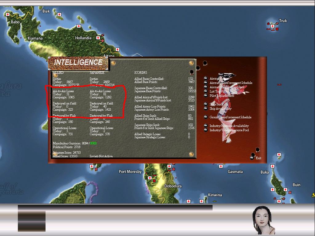This screenshot has width=315, height=236.
Task: Click arrow beside Aircraft Reinforcement Schedule
Action: (205, 83)
